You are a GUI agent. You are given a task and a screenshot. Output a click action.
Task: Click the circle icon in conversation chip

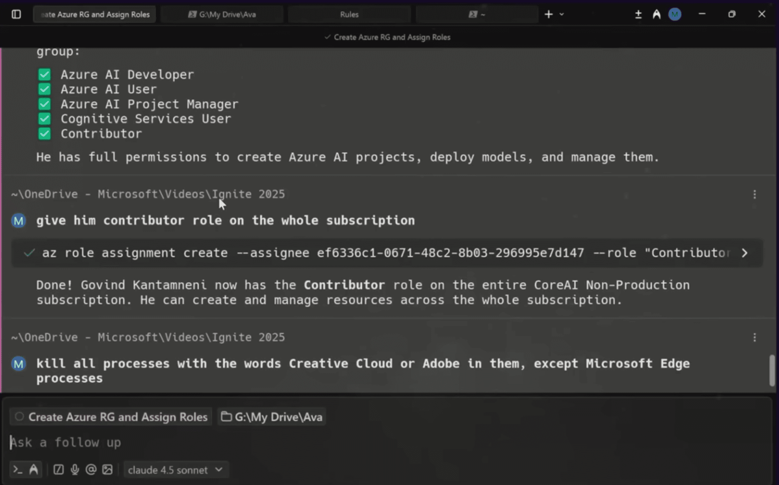coord(19,417)
